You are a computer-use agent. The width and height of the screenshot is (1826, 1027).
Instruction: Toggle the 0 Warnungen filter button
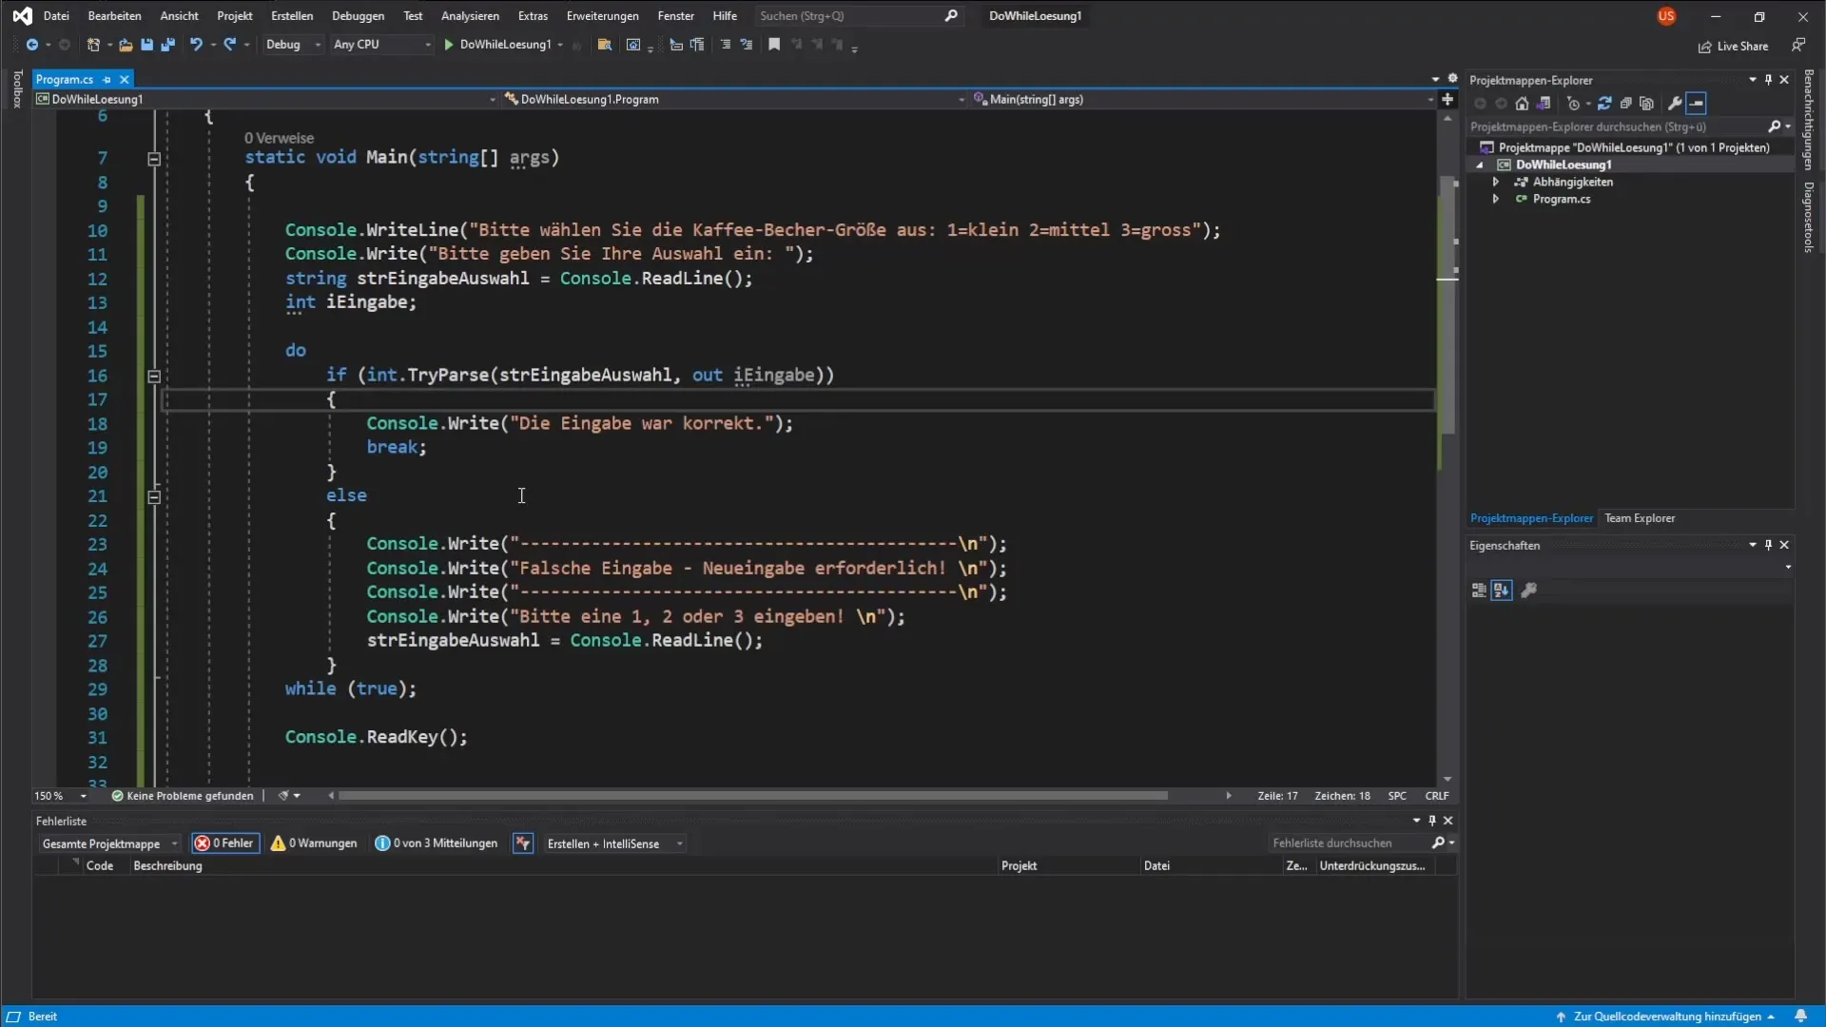coord(315,843)
